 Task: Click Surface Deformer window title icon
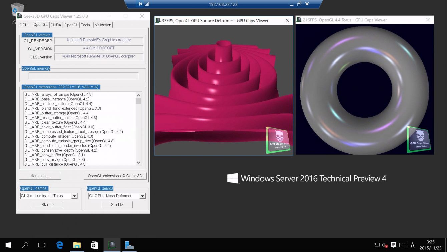pos(158,20)
